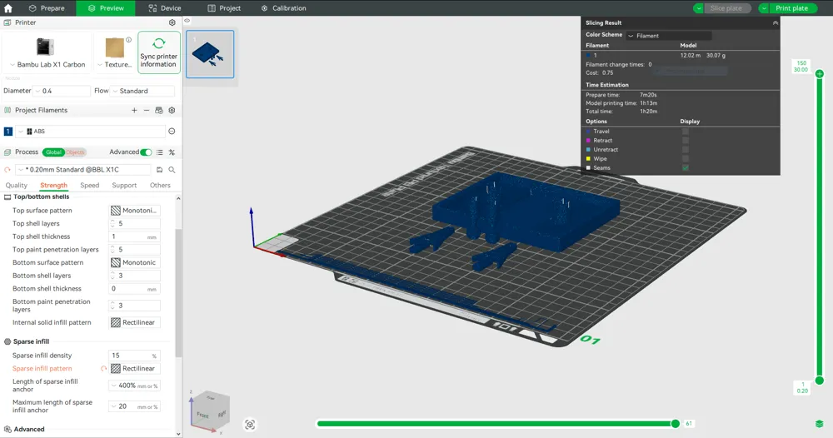Viewport: 833px width, 438px height.
Task: Open the nozzle Diameter dropdown
Action: [61, 91]
